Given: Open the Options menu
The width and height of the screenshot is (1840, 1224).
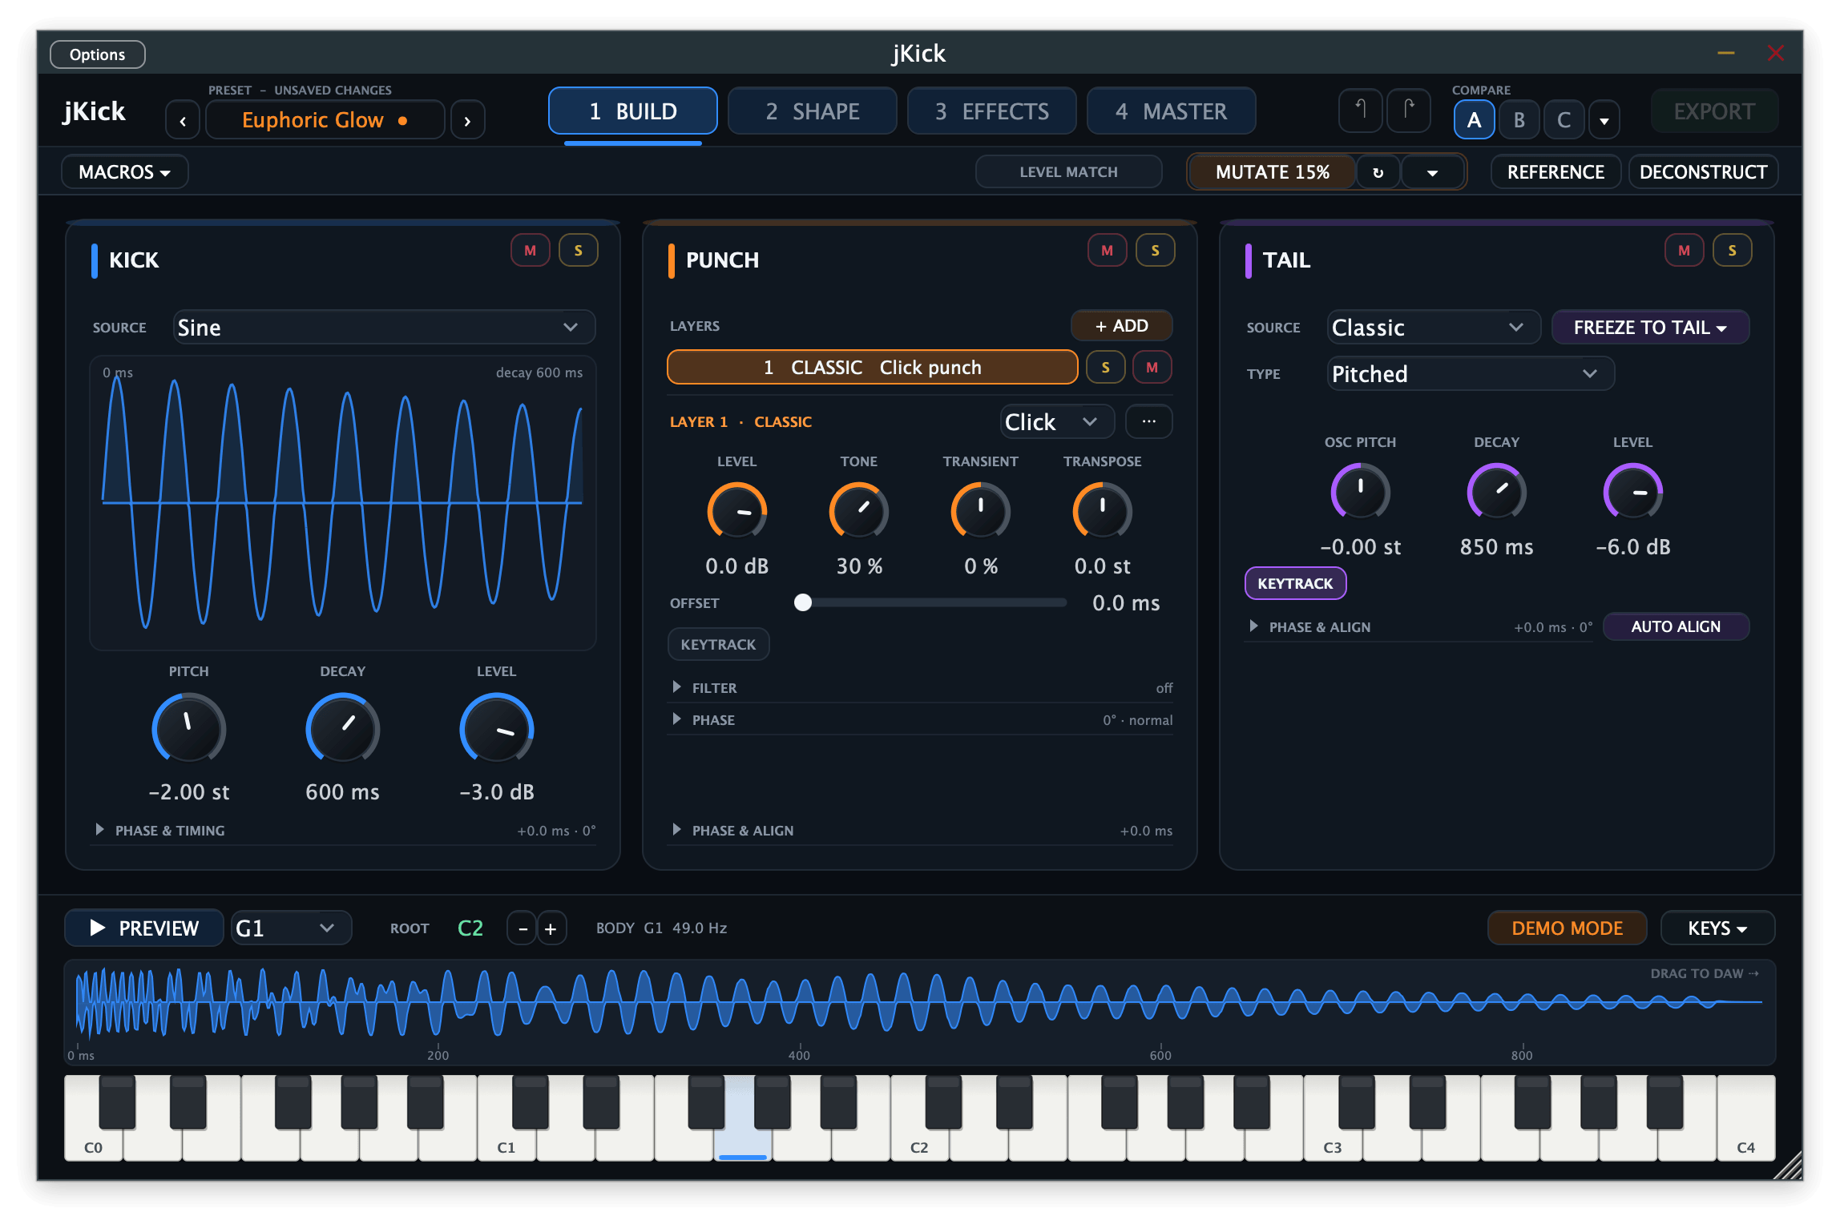Looking at the screenshot, I should (x=97, y=54).
